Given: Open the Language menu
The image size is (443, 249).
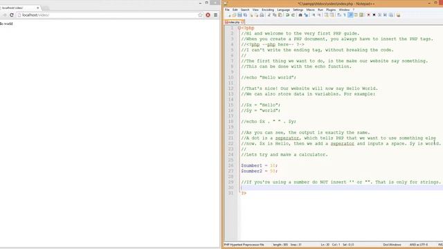Looking at the screenshot, I should 283,10.
